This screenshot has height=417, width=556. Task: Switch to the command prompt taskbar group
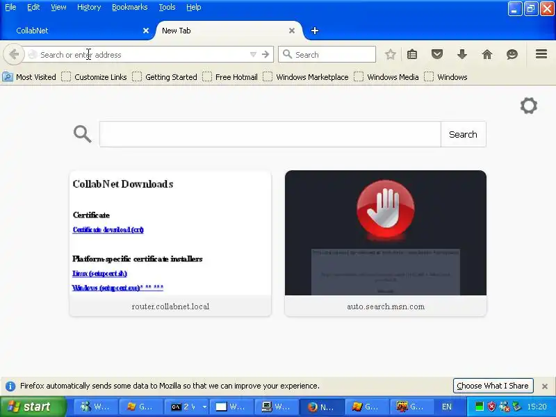(188, 407)
